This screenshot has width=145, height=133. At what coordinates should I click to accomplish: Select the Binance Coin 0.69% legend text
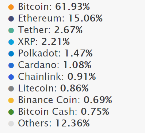65,100
